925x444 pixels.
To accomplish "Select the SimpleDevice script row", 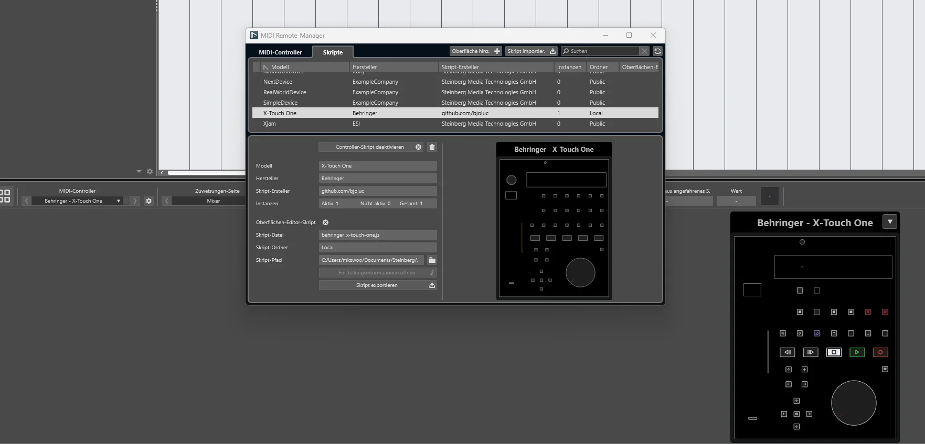I will pyautogui.click(x=455, y=103).
